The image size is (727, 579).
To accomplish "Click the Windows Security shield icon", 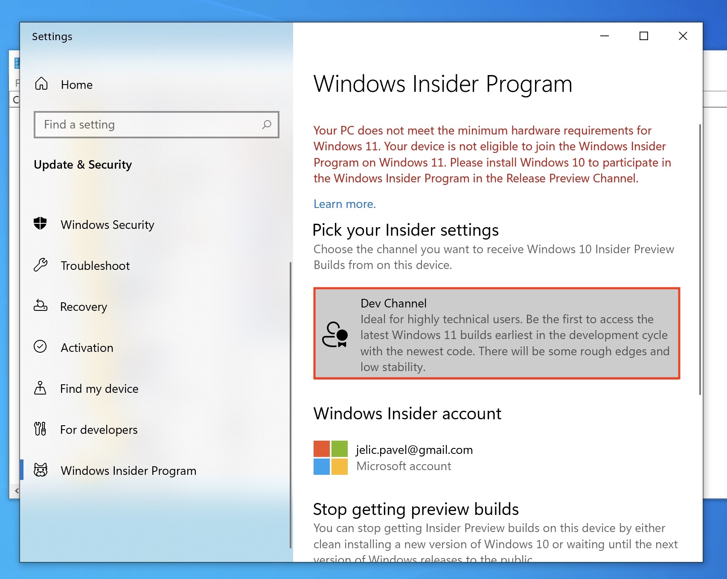I will click(40, 223).
